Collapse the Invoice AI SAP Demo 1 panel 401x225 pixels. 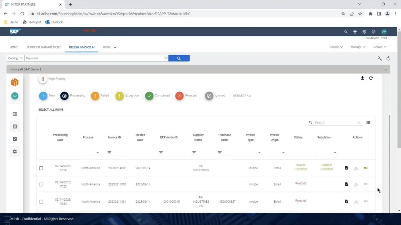386,70
